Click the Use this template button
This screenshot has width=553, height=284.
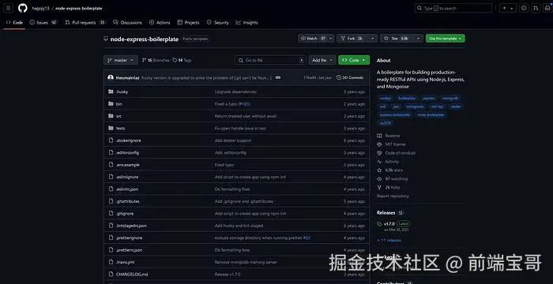pos(445,39)
